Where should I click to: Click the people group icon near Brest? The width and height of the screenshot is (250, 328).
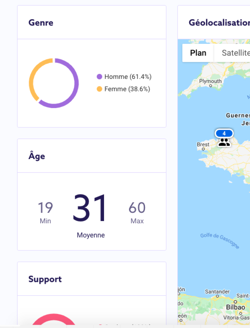click(224, 142)
